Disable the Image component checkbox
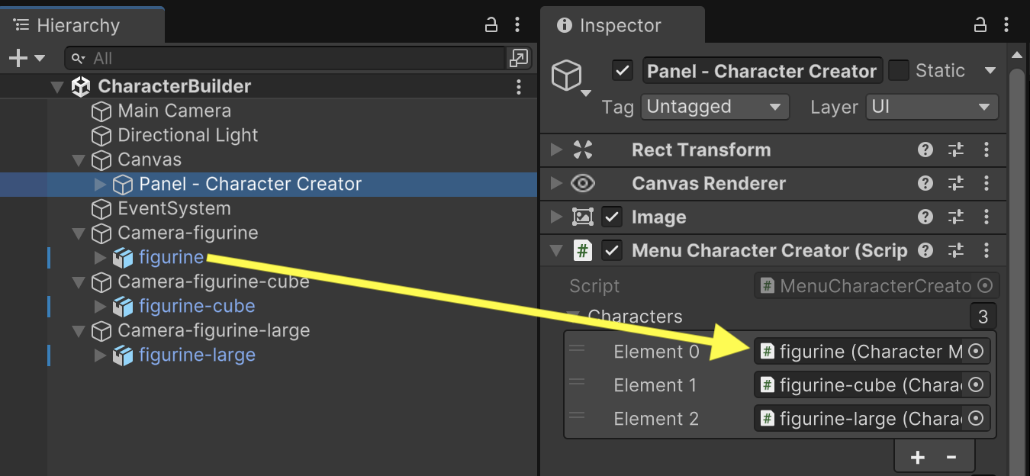 pyautogui.click(x=612, y=217)
